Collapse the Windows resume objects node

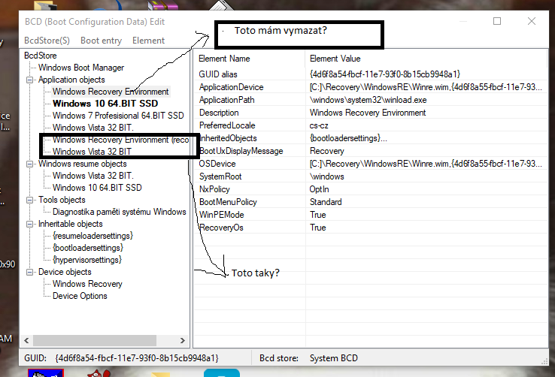pos(30,164)
